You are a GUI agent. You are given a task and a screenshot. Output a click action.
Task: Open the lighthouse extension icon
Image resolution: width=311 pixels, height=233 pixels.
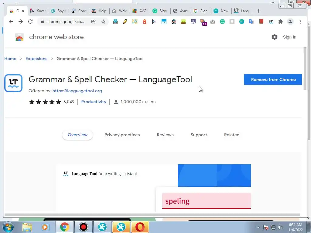[x=144, y=22]
